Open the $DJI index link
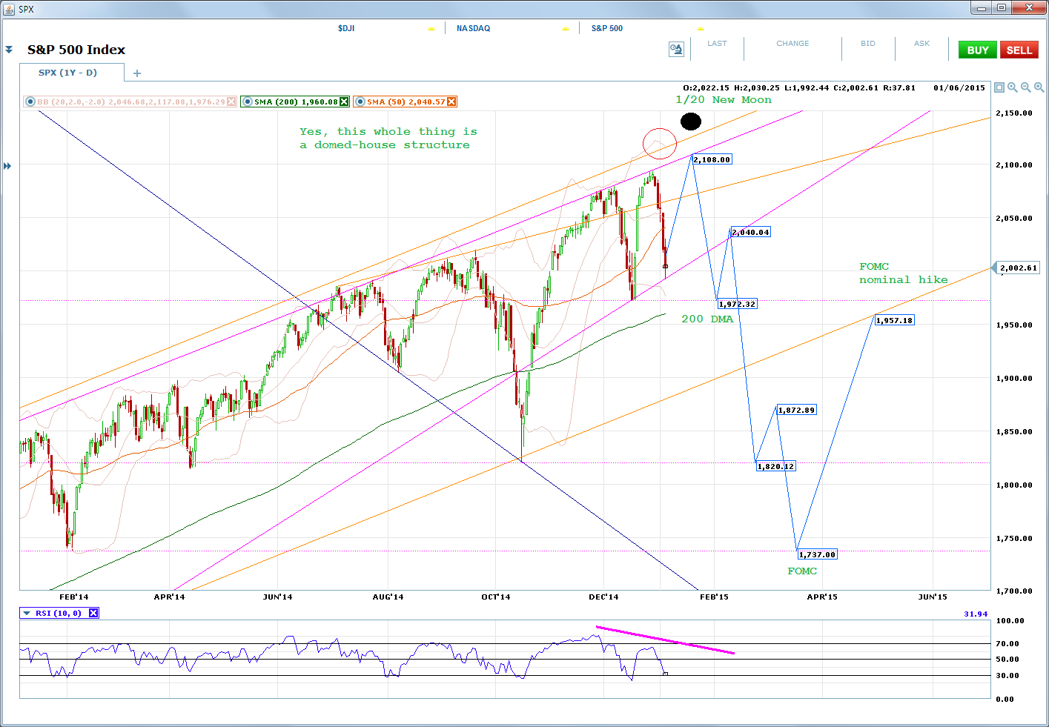Viewport: 1049px width, 727px height. pos(346,28)
